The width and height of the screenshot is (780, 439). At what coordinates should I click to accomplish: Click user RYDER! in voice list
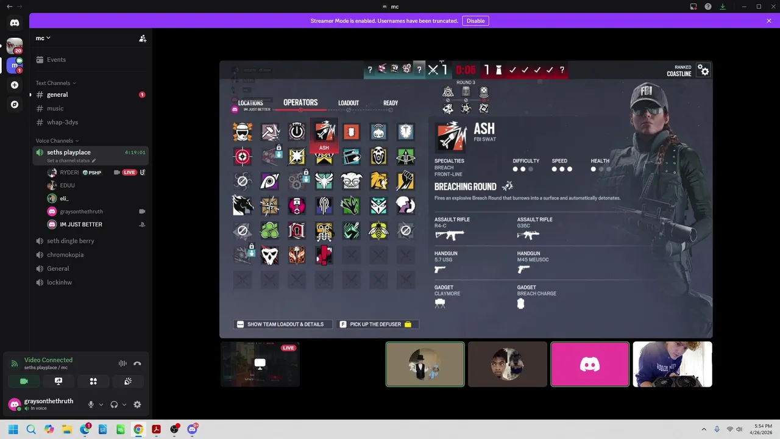(96, 173)
